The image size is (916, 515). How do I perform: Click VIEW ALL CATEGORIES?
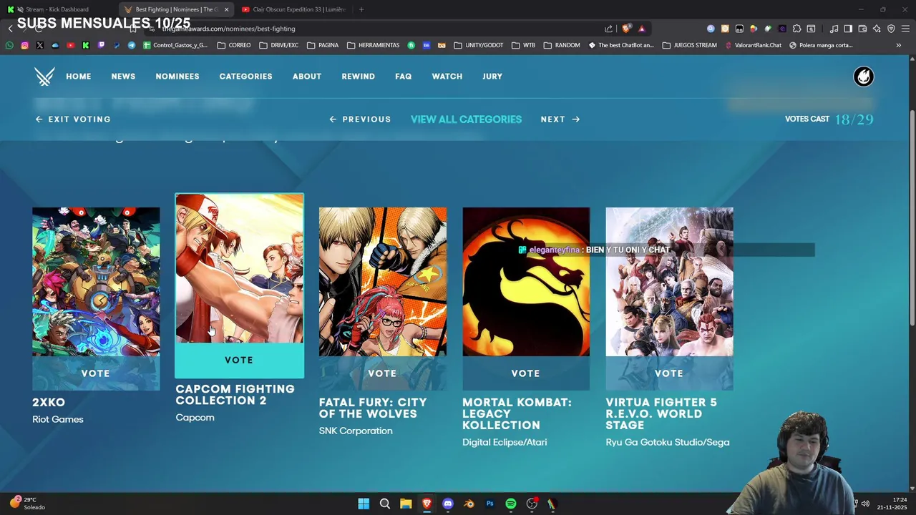(x=466, y=119)
